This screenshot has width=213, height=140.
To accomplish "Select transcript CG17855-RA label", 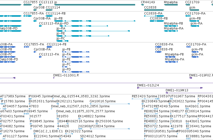I will click(34, 13).
